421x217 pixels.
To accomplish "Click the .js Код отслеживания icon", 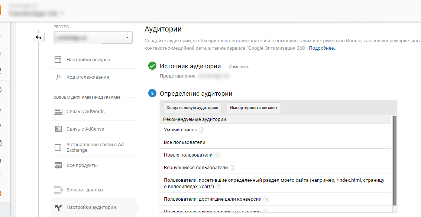I will click(x=58, y=77).
